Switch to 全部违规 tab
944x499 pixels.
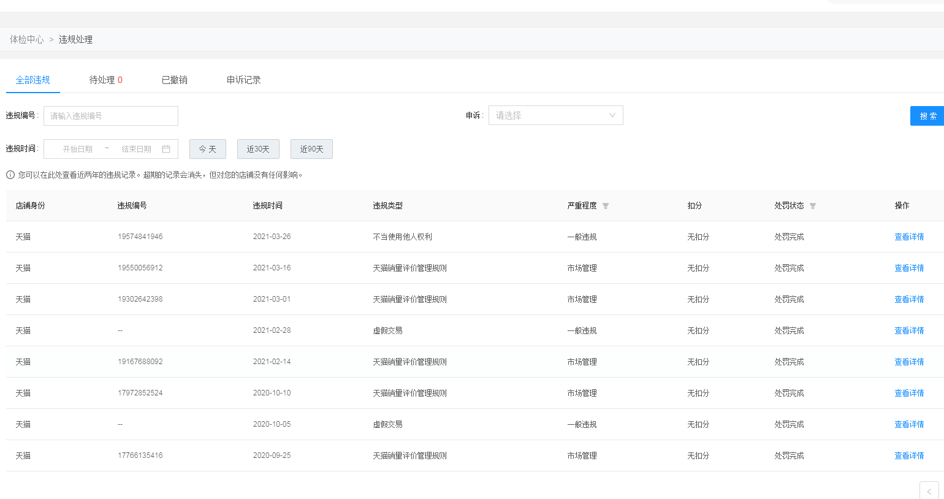click(33, 80)
